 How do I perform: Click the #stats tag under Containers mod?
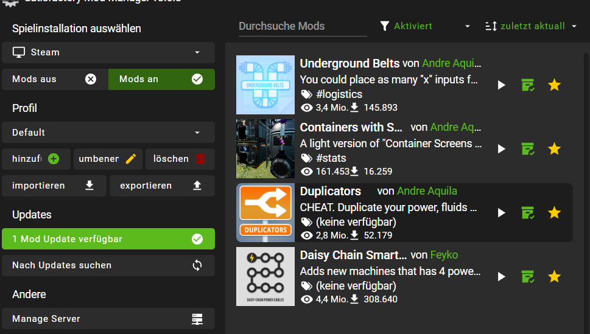click(x=331, y=158)
